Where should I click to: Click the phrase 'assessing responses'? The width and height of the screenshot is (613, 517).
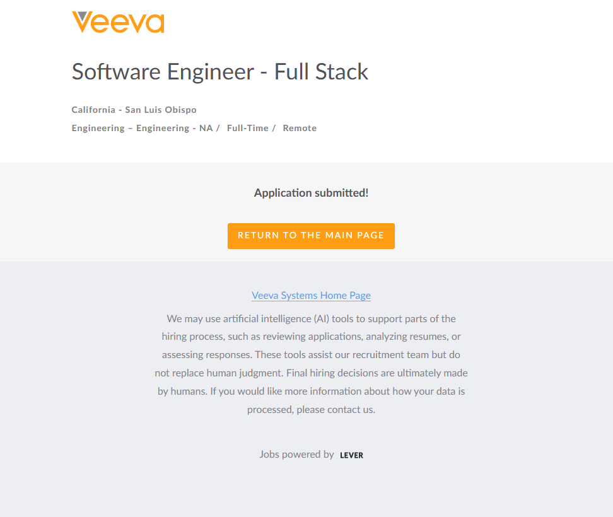(x=205, y=354)
